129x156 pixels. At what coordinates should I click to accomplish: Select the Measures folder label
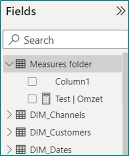(x=61, y=64)
